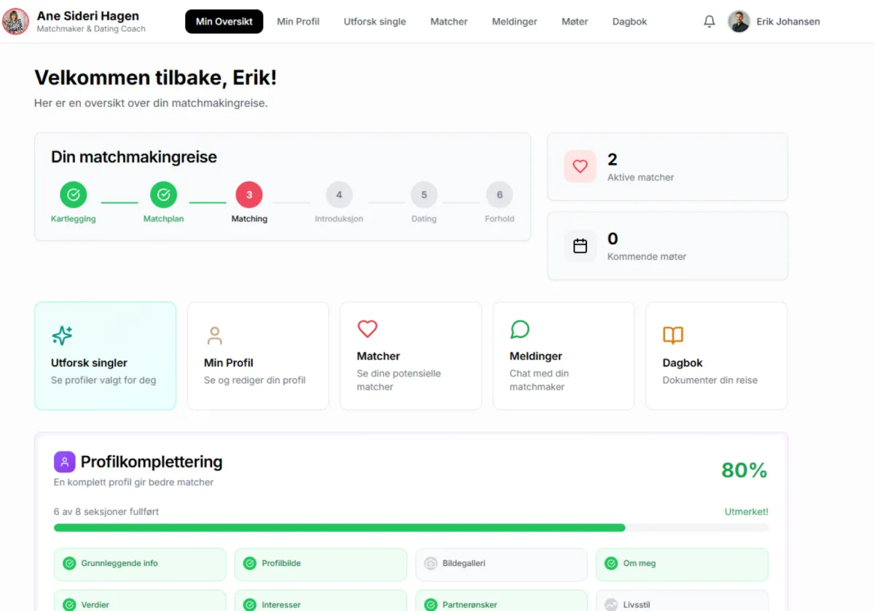Open Meldinger in the top navigation
Screen dimensions: 874x611
(x=514, y=22)
